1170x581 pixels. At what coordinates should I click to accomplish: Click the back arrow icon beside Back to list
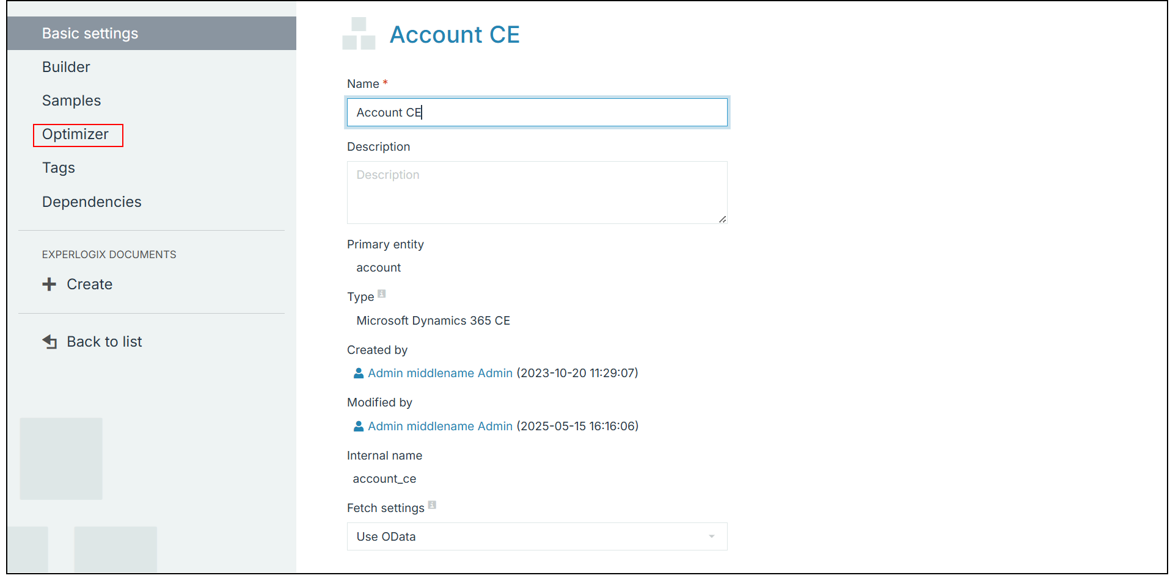pyautogui.click(x=50, y=342)
